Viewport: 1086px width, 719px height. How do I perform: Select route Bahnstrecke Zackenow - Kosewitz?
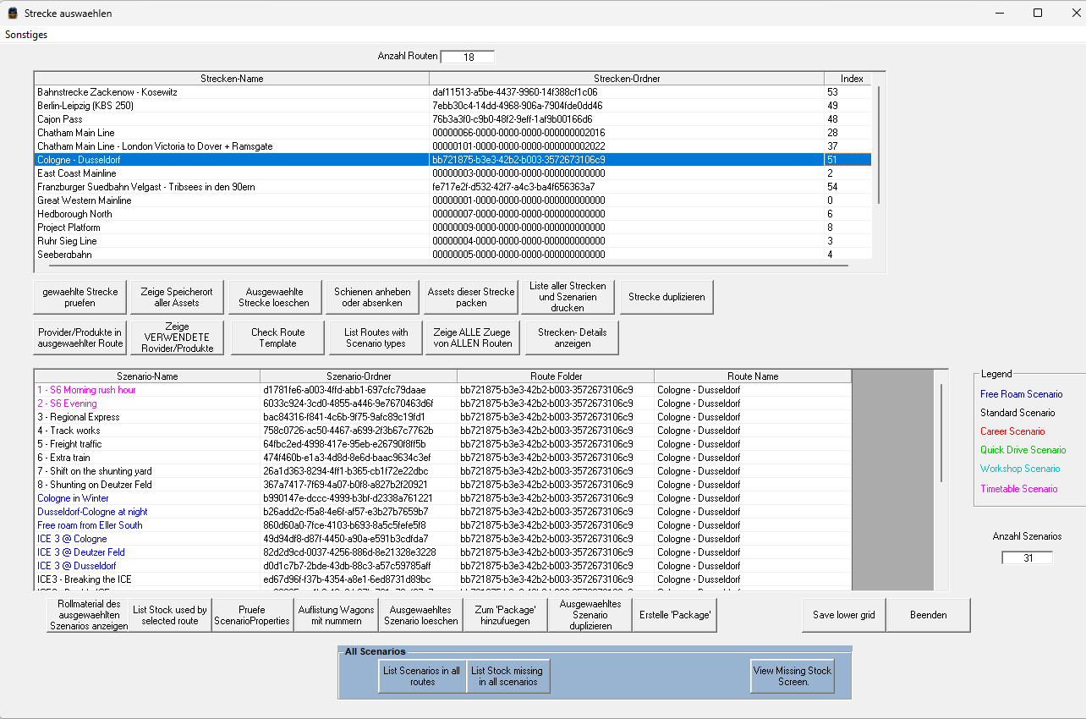coord(452,92)
